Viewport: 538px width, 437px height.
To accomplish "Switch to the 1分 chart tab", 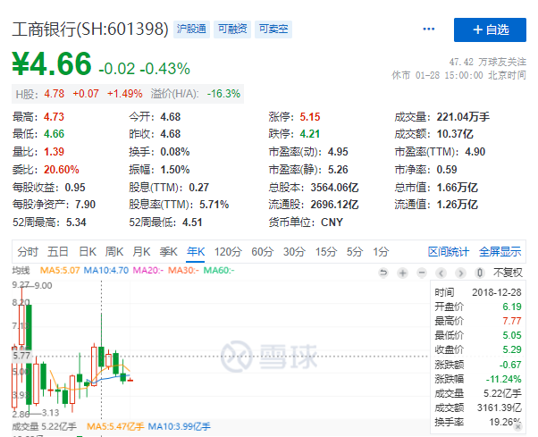I will [x=381, y=252].
